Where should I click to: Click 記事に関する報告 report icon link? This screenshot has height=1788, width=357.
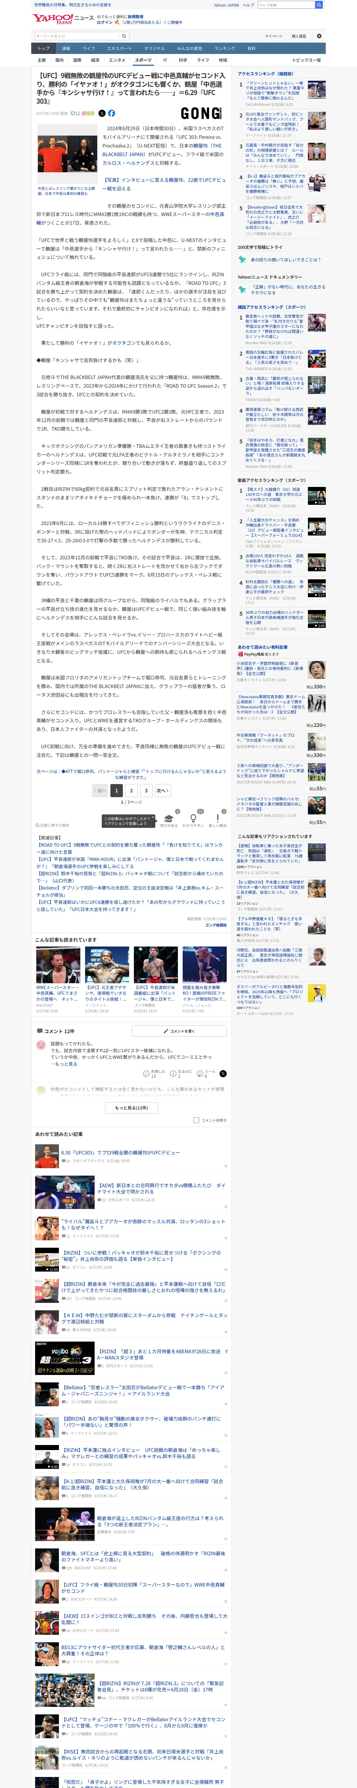click(53, 825)
